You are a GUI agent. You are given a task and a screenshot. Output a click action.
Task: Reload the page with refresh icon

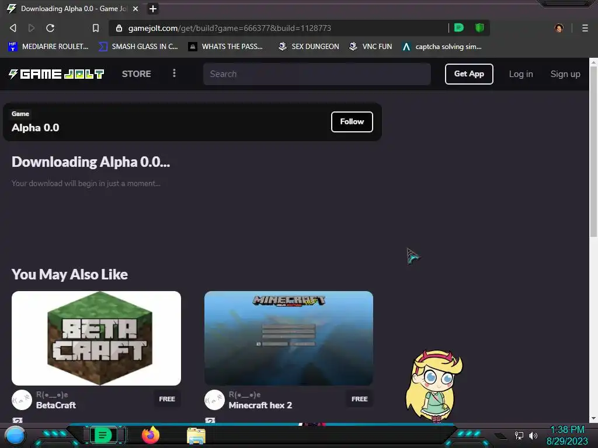(x=50, y=28)
